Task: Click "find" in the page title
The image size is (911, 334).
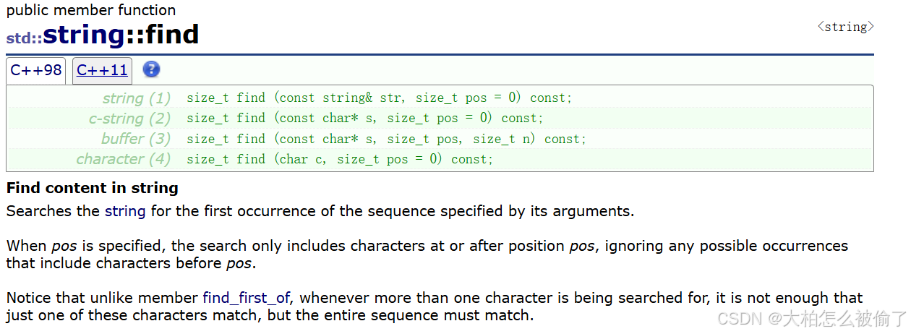Action: tap(171, 34)
